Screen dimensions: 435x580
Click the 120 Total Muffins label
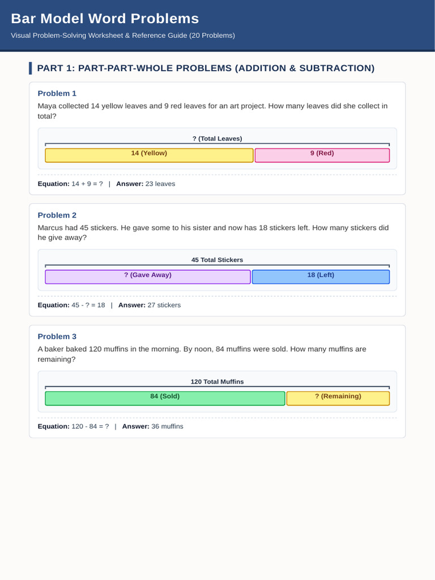tap(217, 381)
